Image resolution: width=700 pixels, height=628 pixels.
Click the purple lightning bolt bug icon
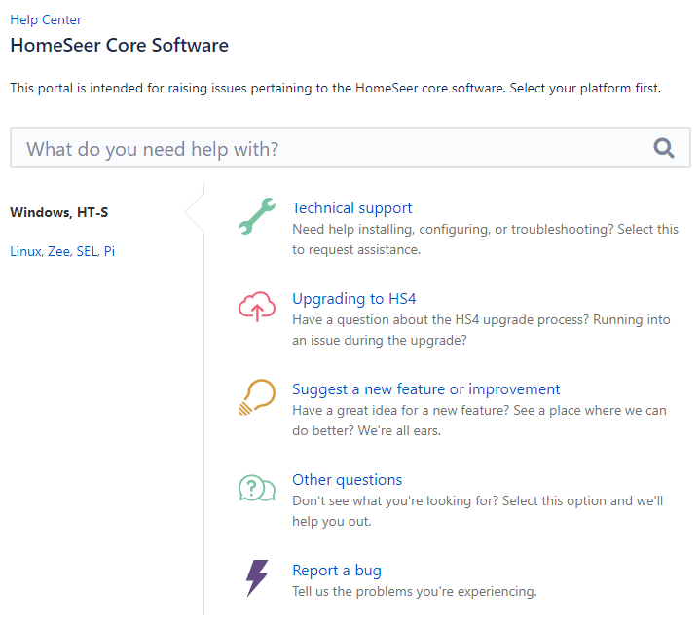257,578
